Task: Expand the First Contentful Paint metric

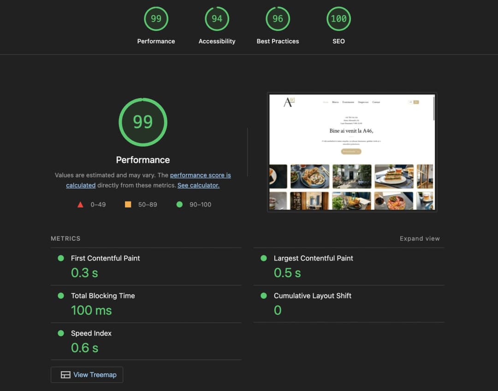Action: pos(105,258)
